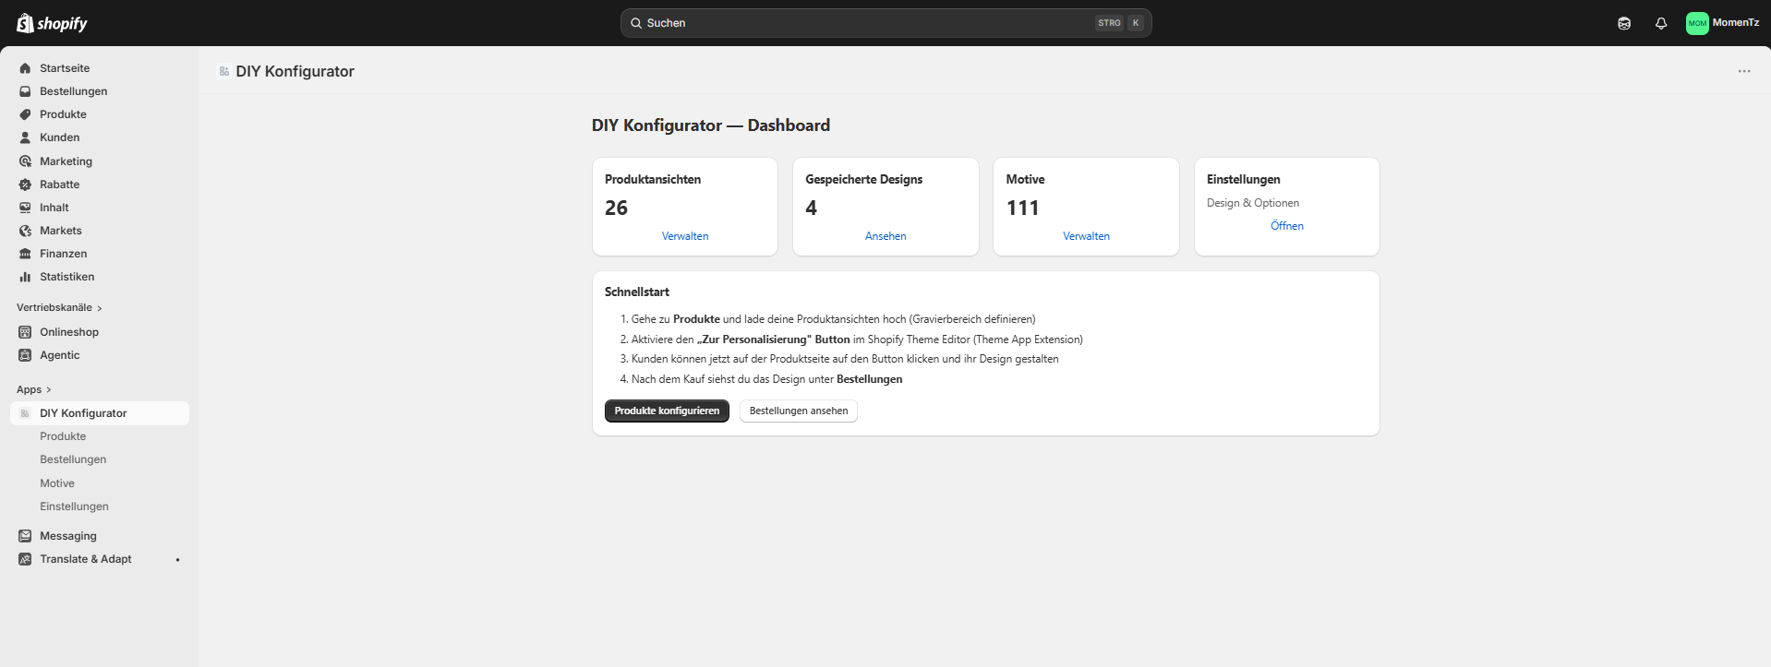
Task: Click the Messaging app icon
Action: click(x=25, y=536)
